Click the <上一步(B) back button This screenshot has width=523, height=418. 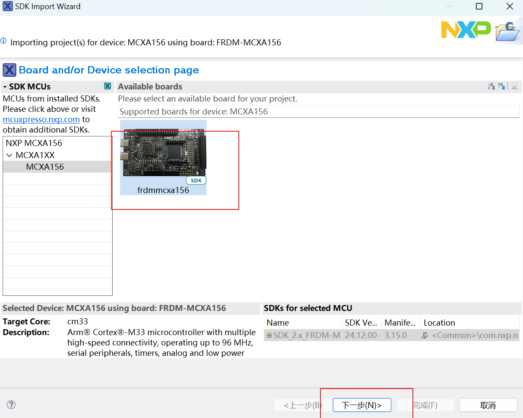pyautogui.click(x=303, y=405)
